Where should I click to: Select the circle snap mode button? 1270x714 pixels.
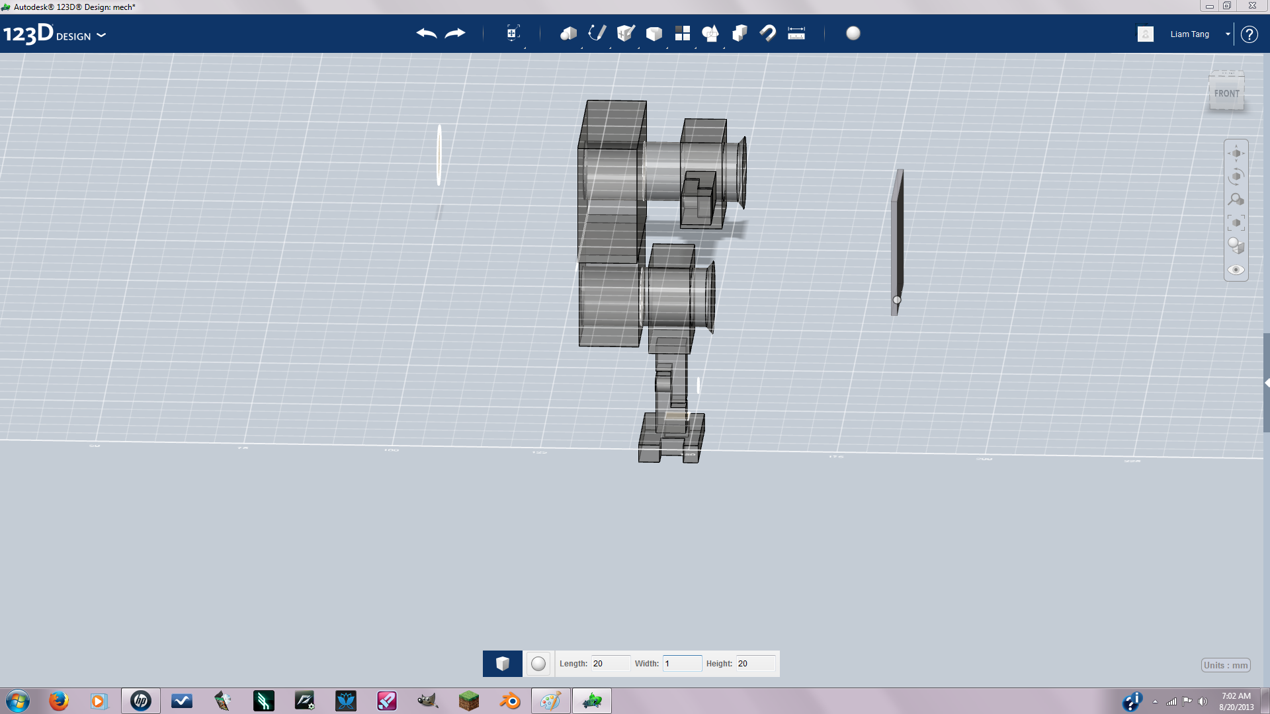pos(538,664)
